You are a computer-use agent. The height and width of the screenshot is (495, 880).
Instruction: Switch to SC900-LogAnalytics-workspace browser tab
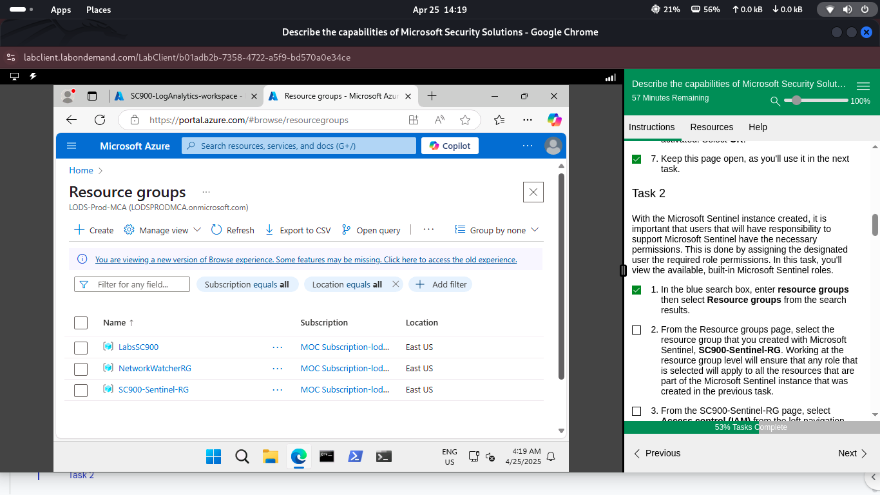click(x=184, y=96)
